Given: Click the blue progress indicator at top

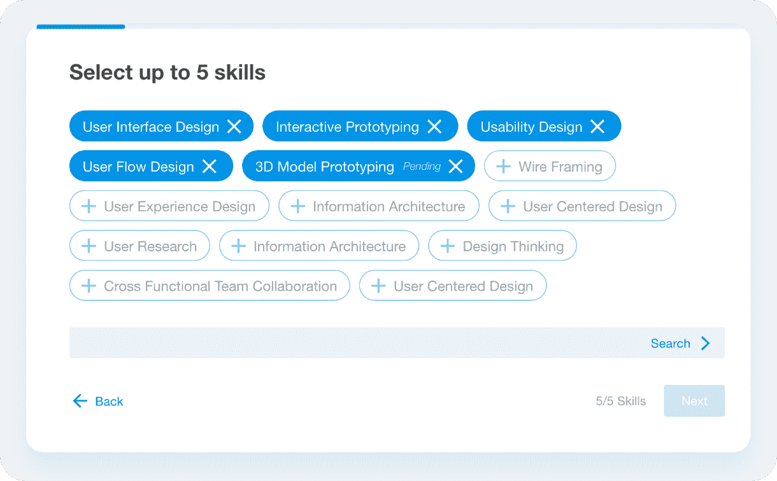Looking at the screenshot, I should coord(80,27).
